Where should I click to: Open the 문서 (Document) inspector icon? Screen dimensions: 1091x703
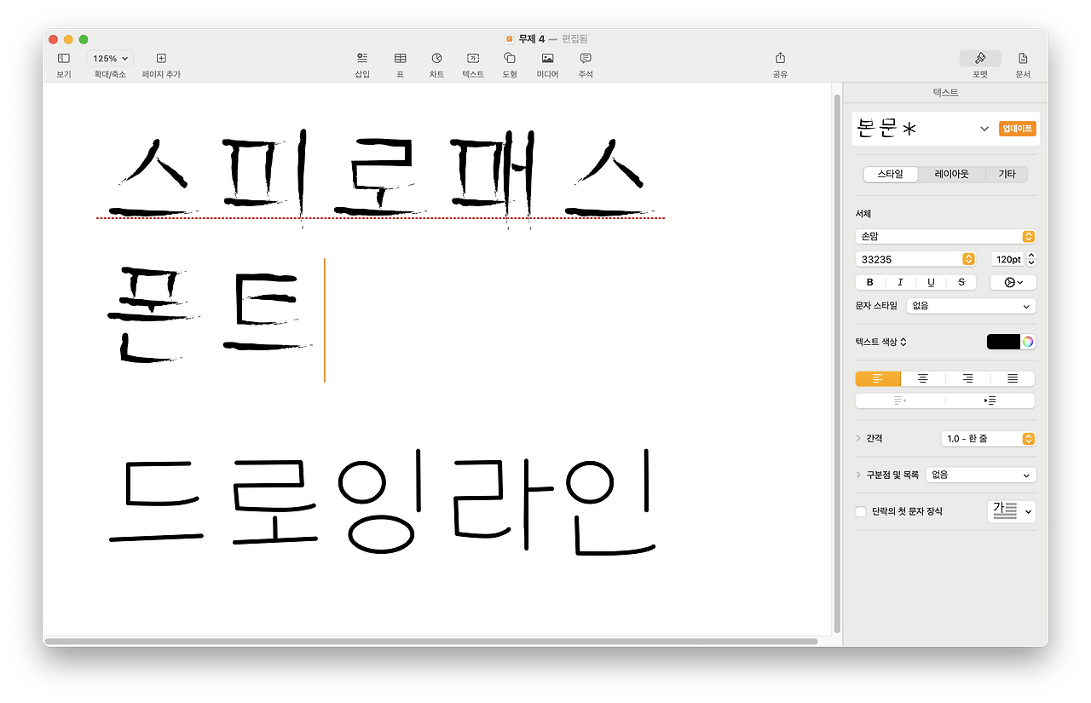point(1023,58)
